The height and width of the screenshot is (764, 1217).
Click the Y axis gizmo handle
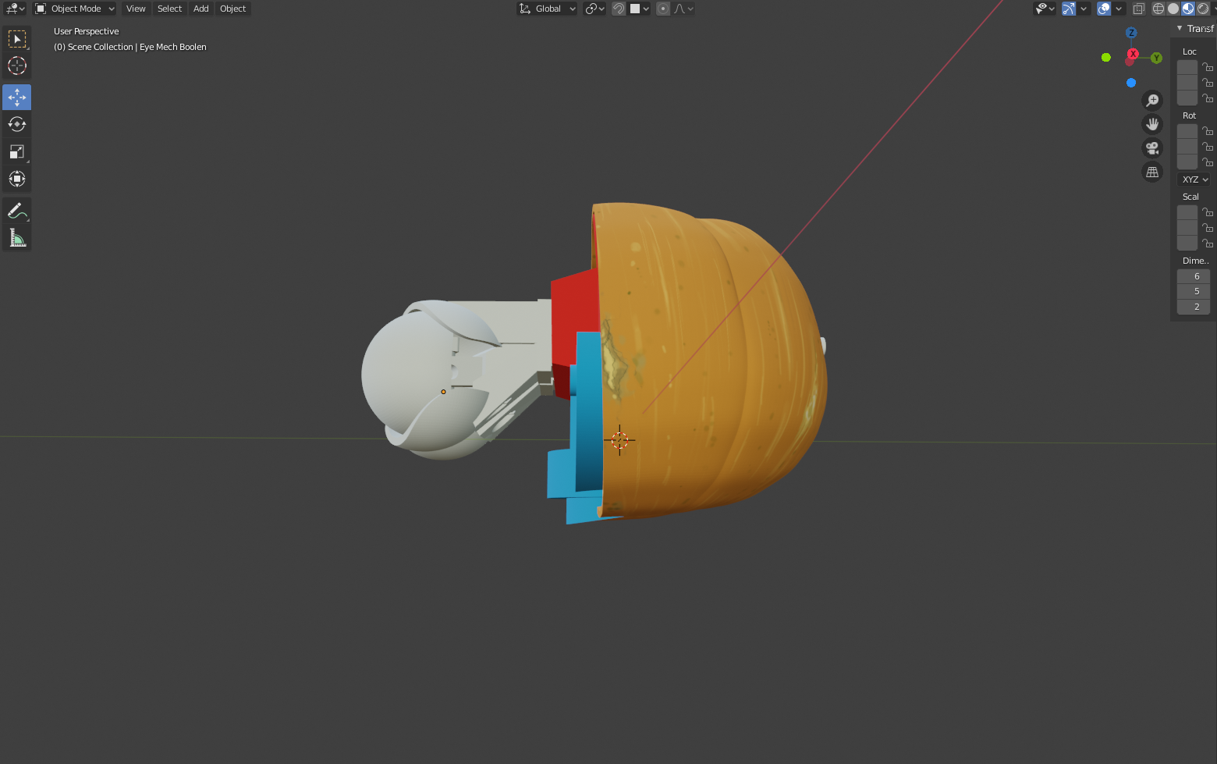click(x=1157, y=58)
